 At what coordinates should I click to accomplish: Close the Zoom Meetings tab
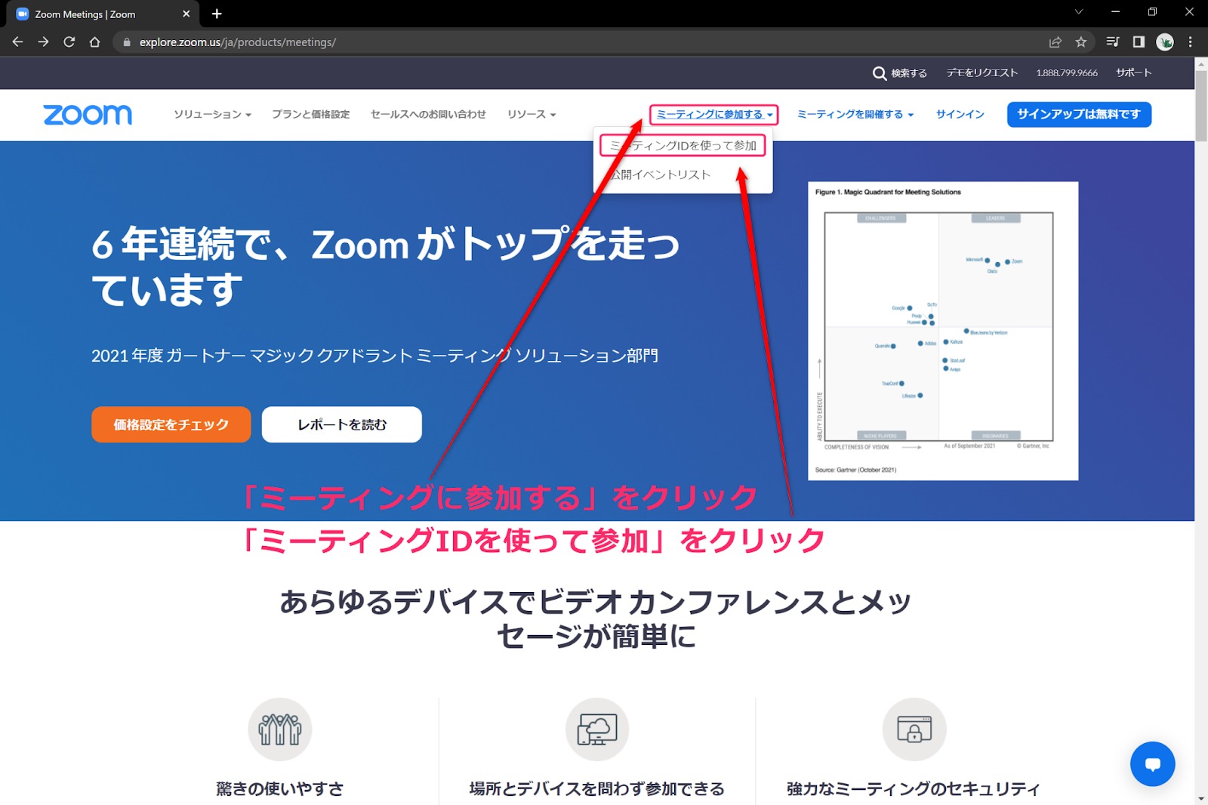(186, 14)
